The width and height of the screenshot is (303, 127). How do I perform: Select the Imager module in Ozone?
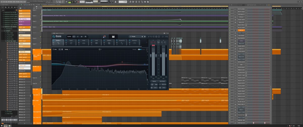point(84,43)
